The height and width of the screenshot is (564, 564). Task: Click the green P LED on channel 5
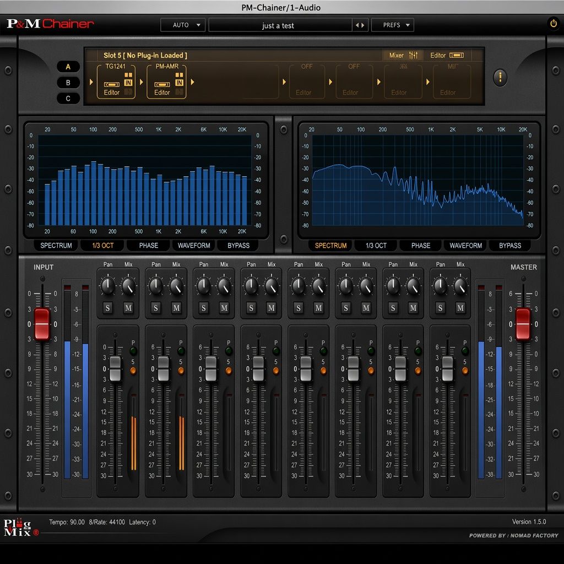(323, 351)
